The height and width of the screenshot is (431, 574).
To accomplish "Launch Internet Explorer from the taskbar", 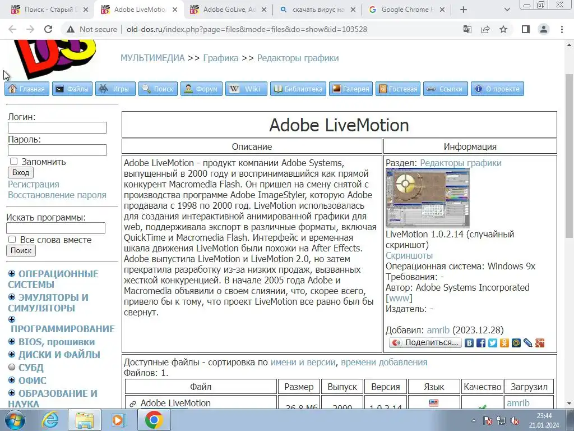I will tap(50, 420).
